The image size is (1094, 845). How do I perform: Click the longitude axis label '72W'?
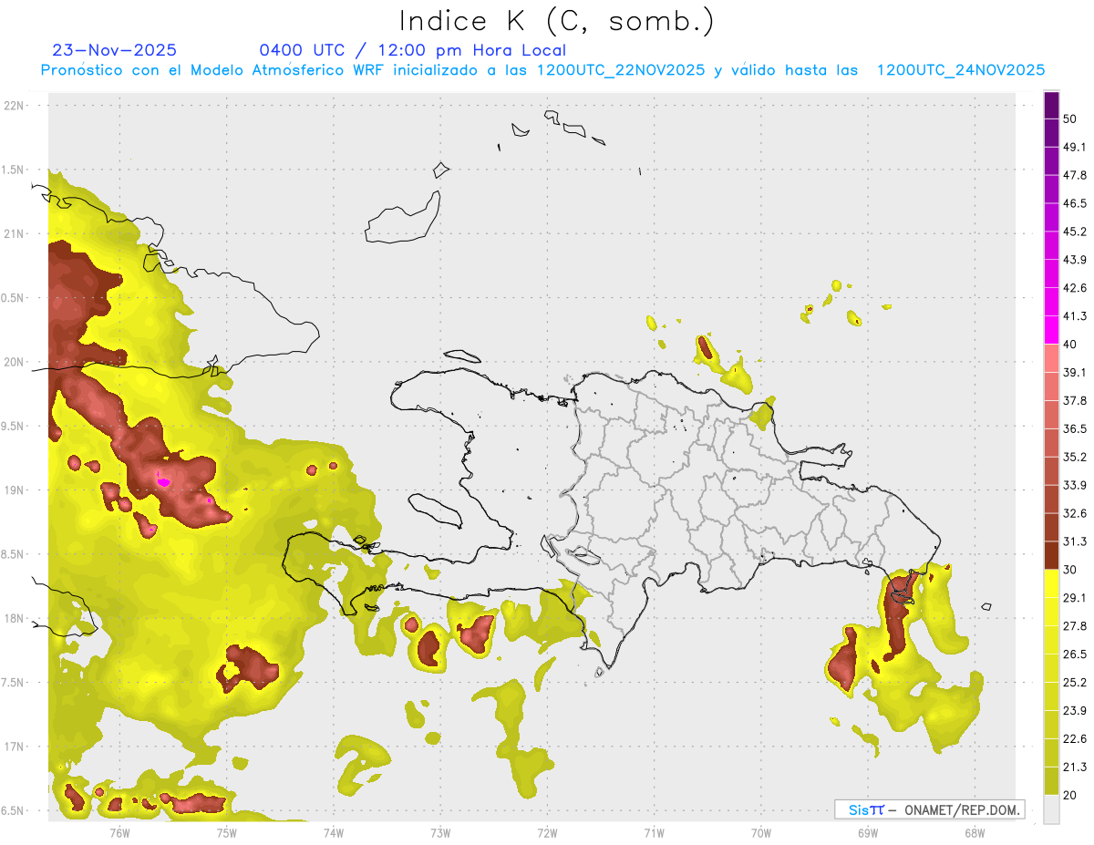click(x=547, y=832)
